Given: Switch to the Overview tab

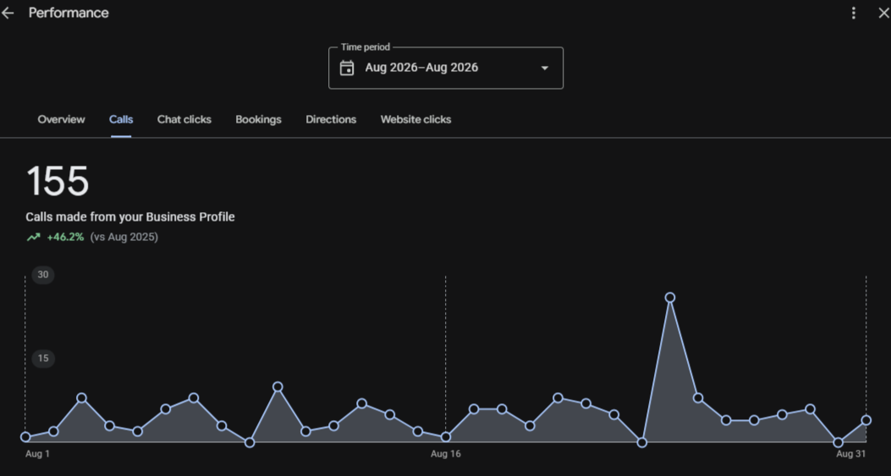Looking at the screenshot, I should click(x=62, y=119).
